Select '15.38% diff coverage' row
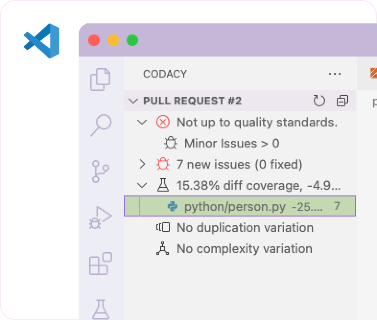 point(240,185)
